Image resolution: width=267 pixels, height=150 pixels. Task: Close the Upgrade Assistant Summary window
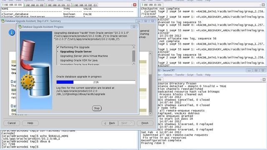point(153,21)
